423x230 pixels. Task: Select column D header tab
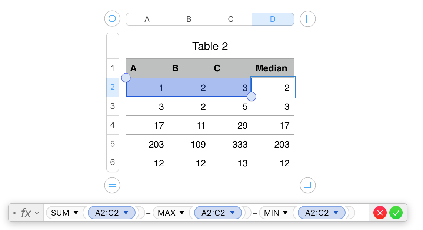(x=273, y=19)
